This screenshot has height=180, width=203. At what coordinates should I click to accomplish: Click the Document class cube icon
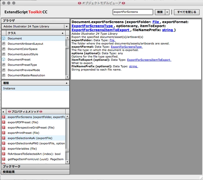tap(4, 38)
